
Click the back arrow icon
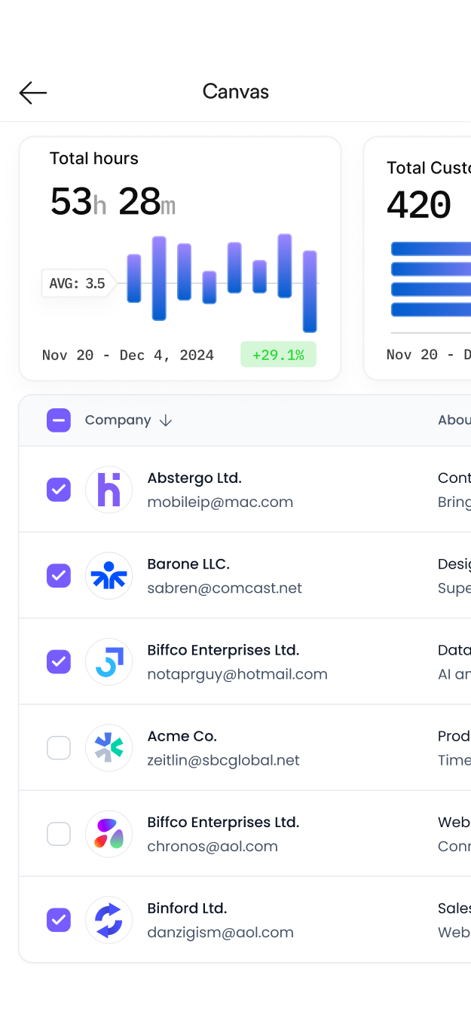tap(33, 93)
